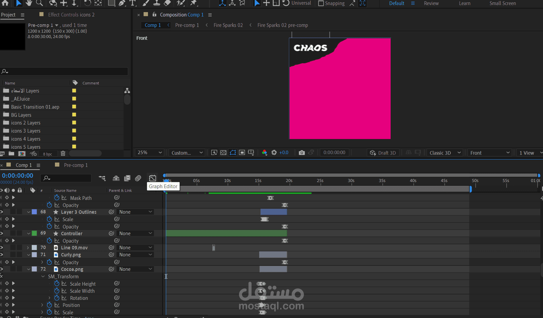The image size is (543, 318).
Task: Collapse the Curly.png layer
Action: (x=28, y=255)
